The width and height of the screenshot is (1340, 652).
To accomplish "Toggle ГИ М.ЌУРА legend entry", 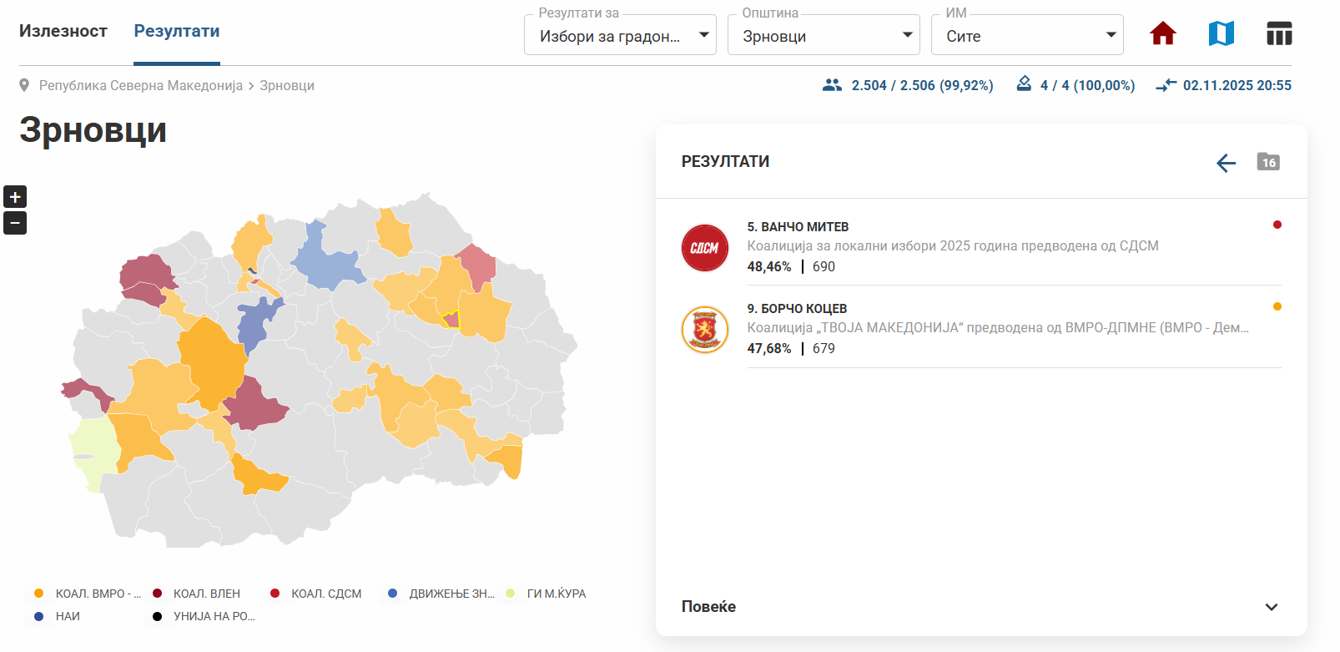I will point(547,594).
